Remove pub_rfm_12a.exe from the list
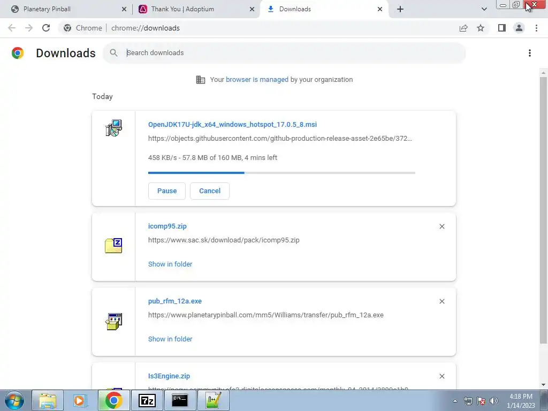 (x=442, y=301)
